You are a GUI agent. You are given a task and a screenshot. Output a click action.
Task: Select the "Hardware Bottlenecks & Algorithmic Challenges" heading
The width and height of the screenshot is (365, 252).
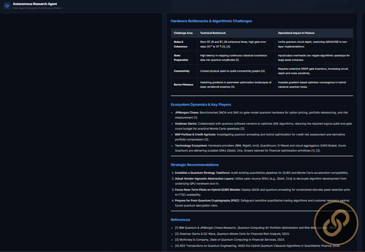pyautogui.click(x=211, y=21)
